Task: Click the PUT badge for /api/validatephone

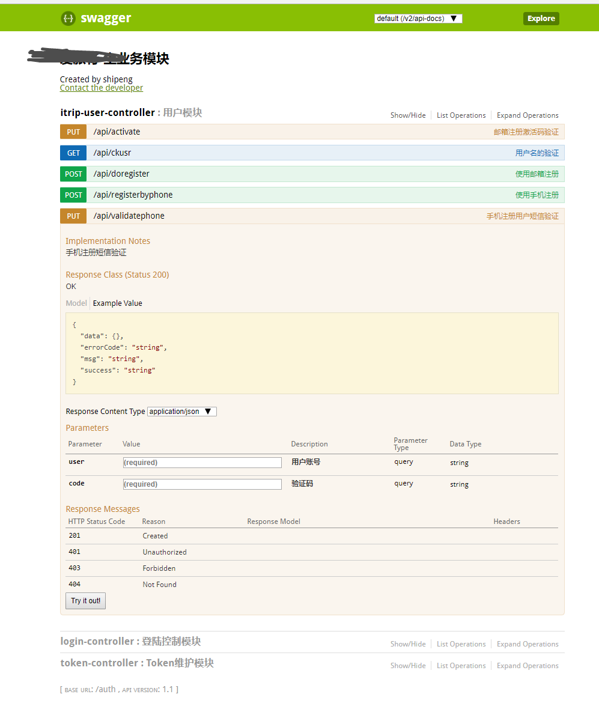Action: 73,216
